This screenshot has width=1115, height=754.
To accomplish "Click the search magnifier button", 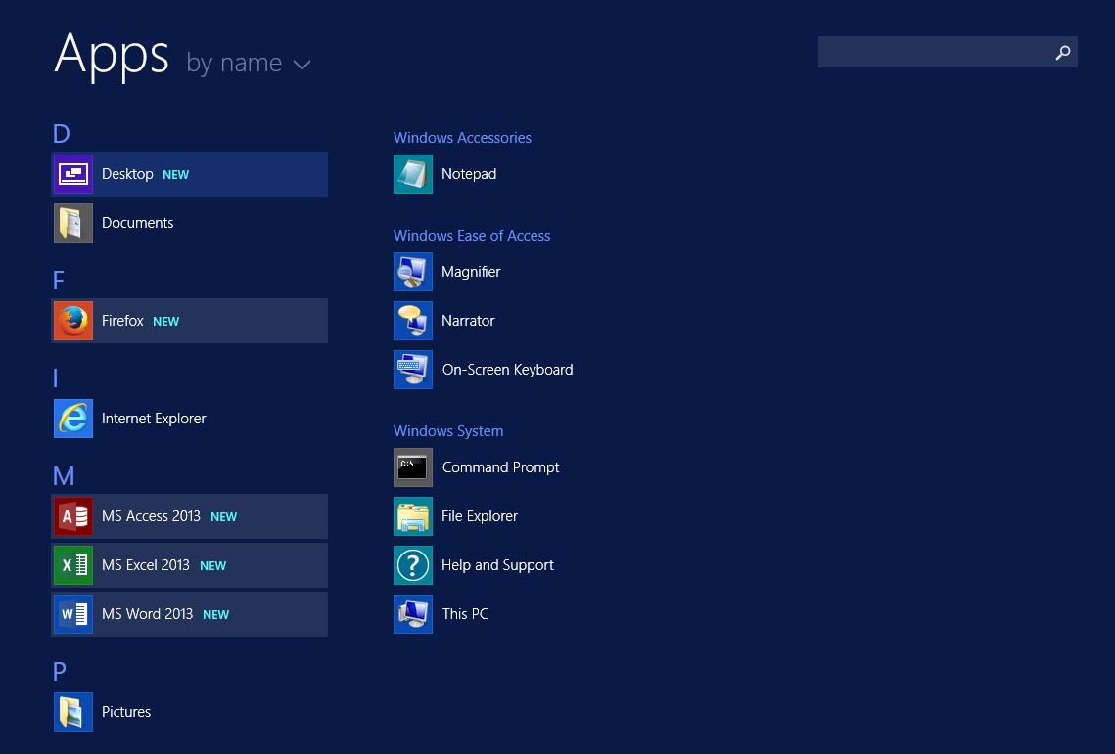I will [x=1063, y=53].
